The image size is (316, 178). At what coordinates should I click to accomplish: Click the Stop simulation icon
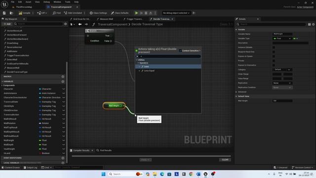146,13
